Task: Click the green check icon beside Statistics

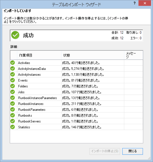Action: tap(13, 127)
